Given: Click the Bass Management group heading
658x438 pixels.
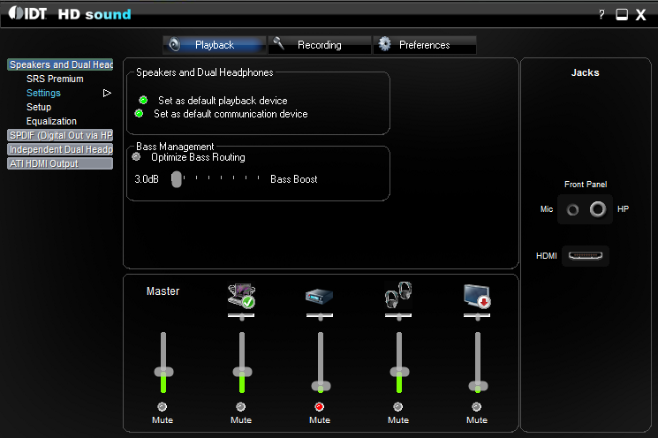Looking at the screenshot, I should 175,147.
